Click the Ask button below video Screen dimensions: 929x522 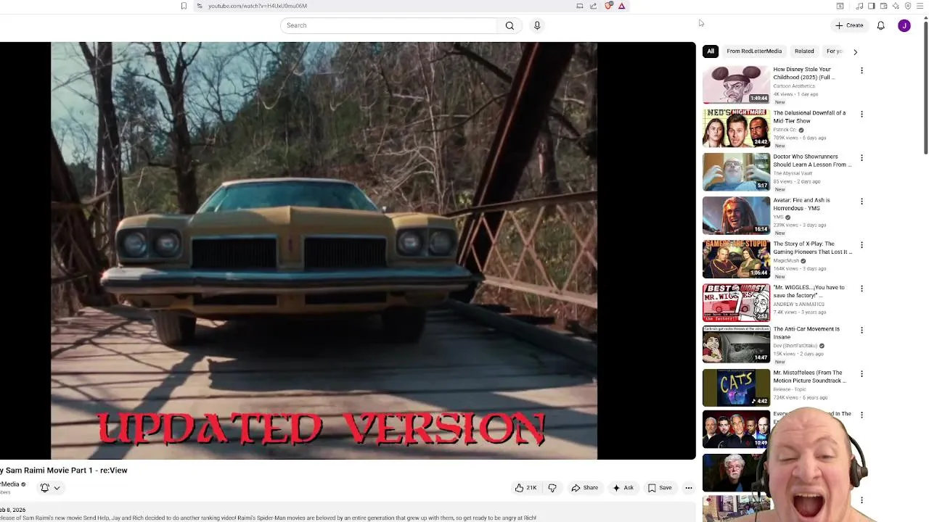(623, 488)
